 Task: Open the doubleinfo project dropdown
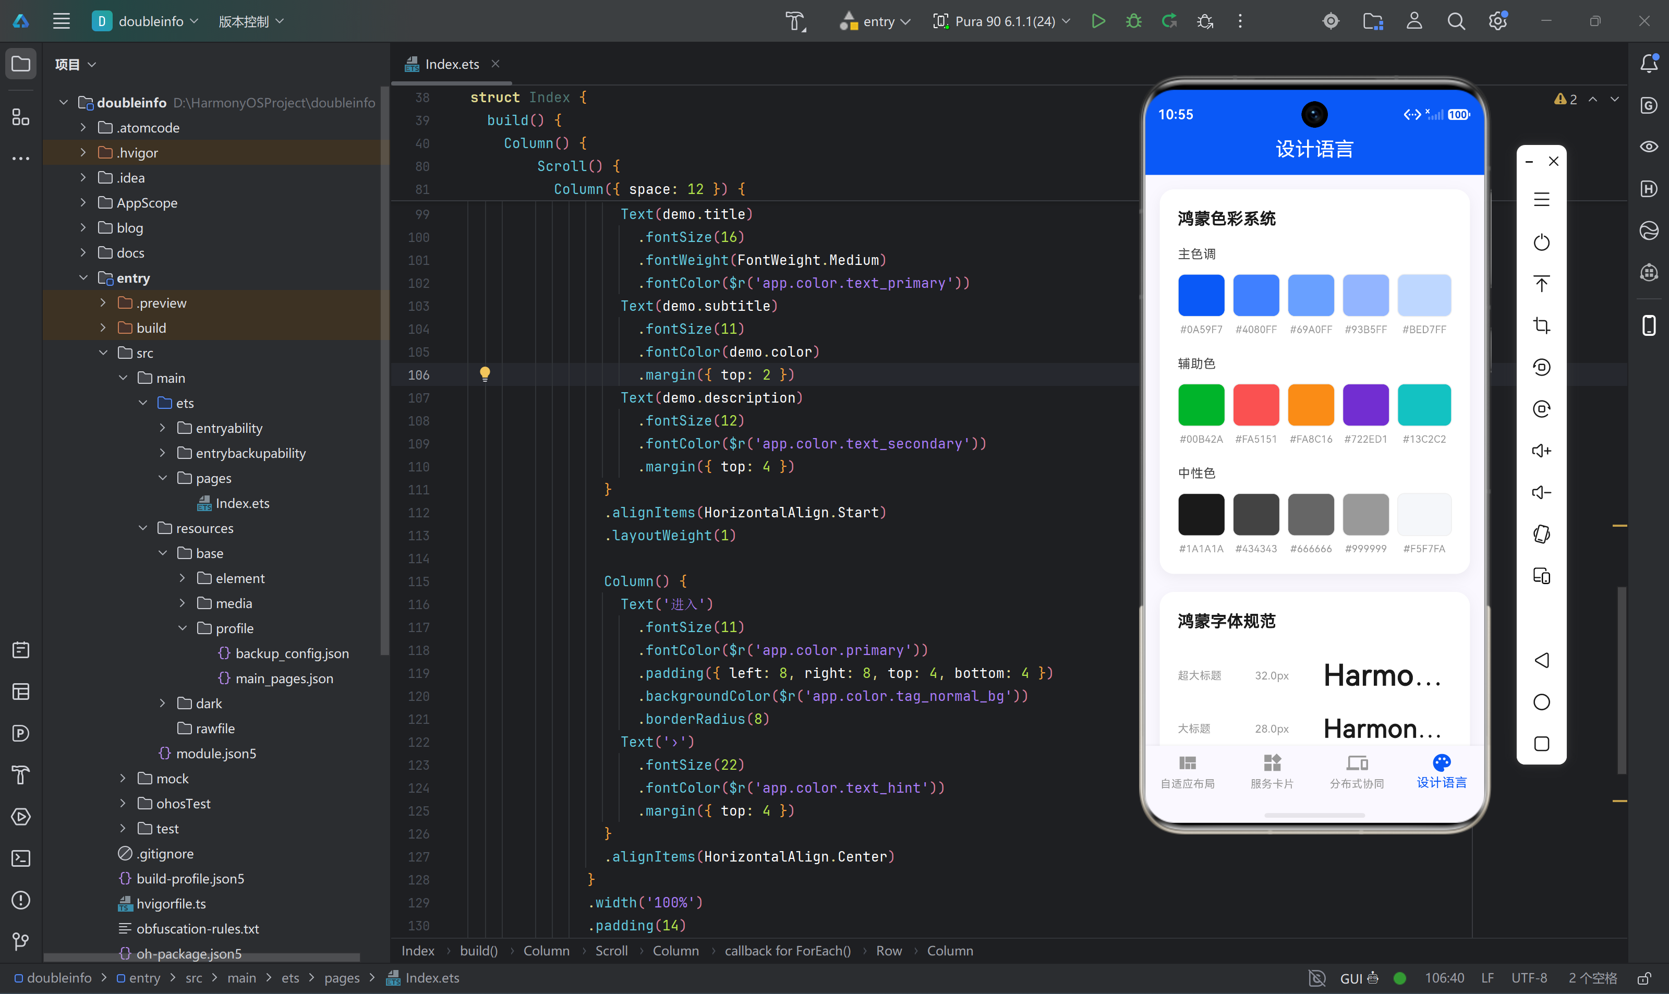146,21
